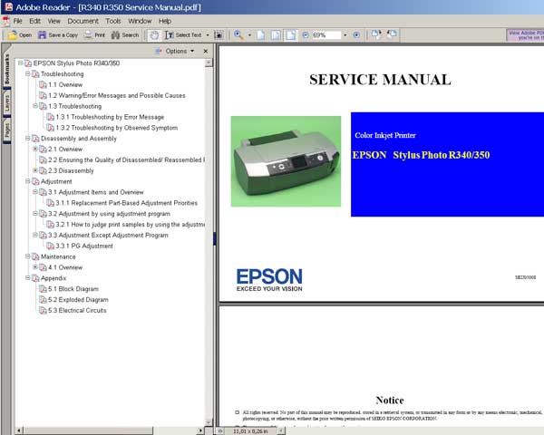This screenshot has width=544, height=435.
Task: Set view to Fit Page icon
Action: (277, 35)
